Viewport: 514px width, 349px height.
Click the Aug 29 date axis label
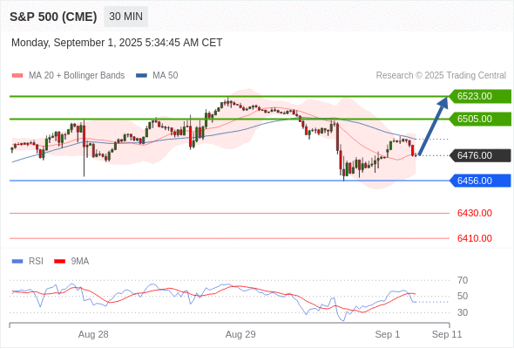pyautogui.click(x=240, y=334)
